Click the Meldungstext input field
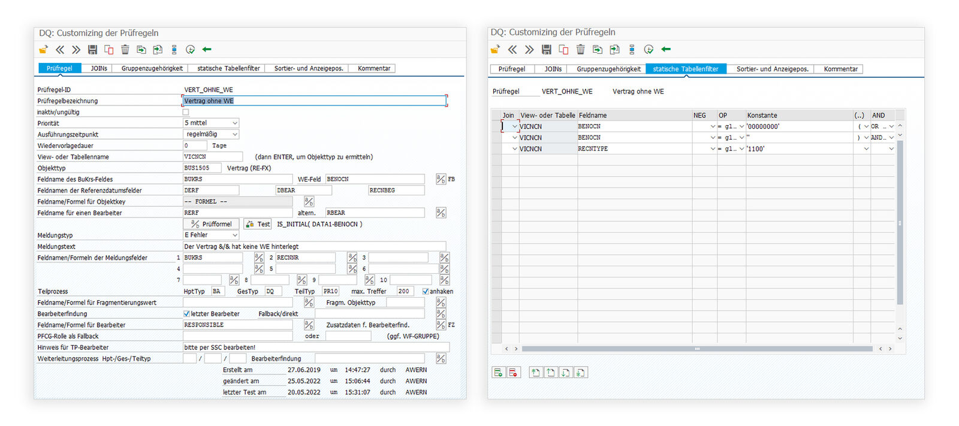 pyautogui.click(x=314, y=246)
